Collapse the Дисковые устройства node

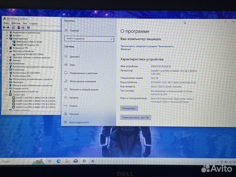[7, 51]
